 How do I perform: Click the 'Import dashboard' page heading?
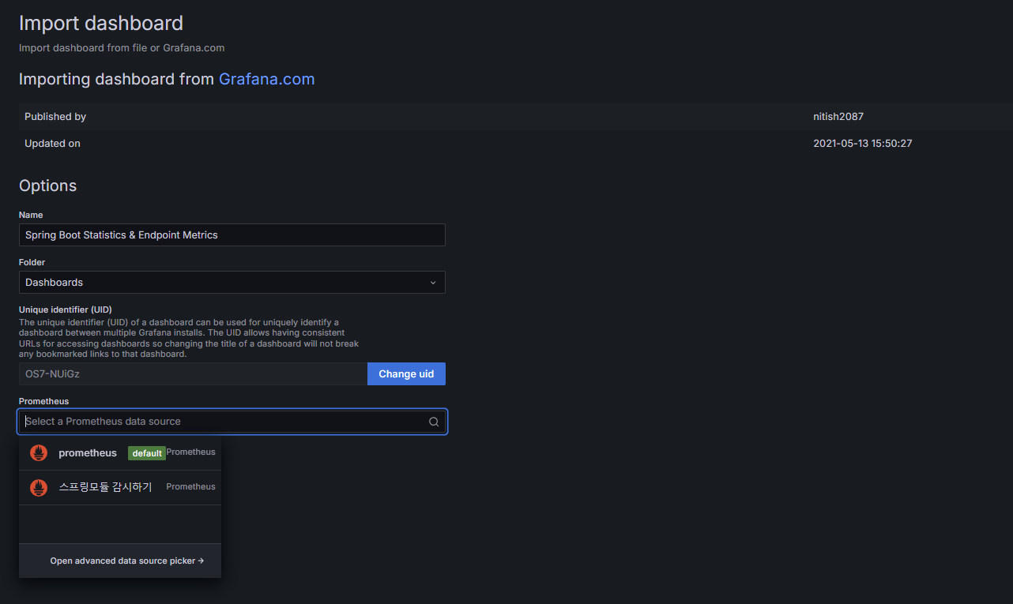[x=101, y=24]
